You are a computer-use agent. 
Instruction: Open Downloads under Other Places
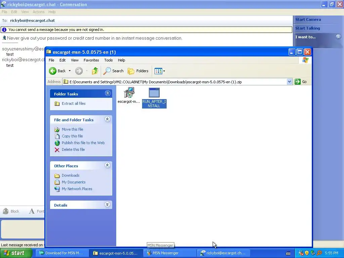pyautogui.click(x=71, y=175)
